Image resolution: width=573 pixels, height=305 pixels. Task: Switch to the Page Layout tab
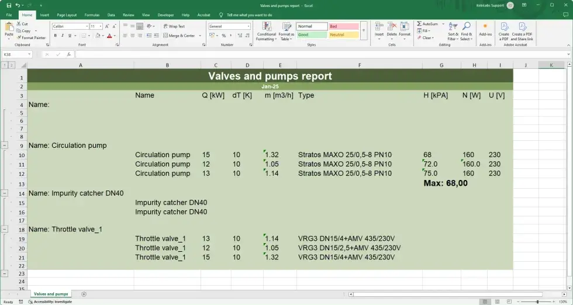pyautogui.click(x=67, y=15)
